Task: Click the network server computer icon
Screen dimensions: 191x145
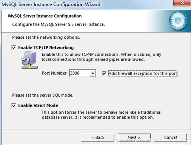Action: 29,60
